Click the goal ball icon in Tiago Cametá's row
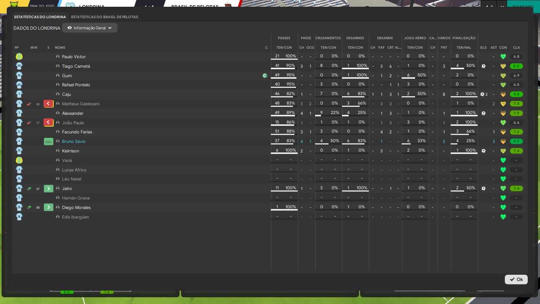The image size is (540, 304). (483, 66)
